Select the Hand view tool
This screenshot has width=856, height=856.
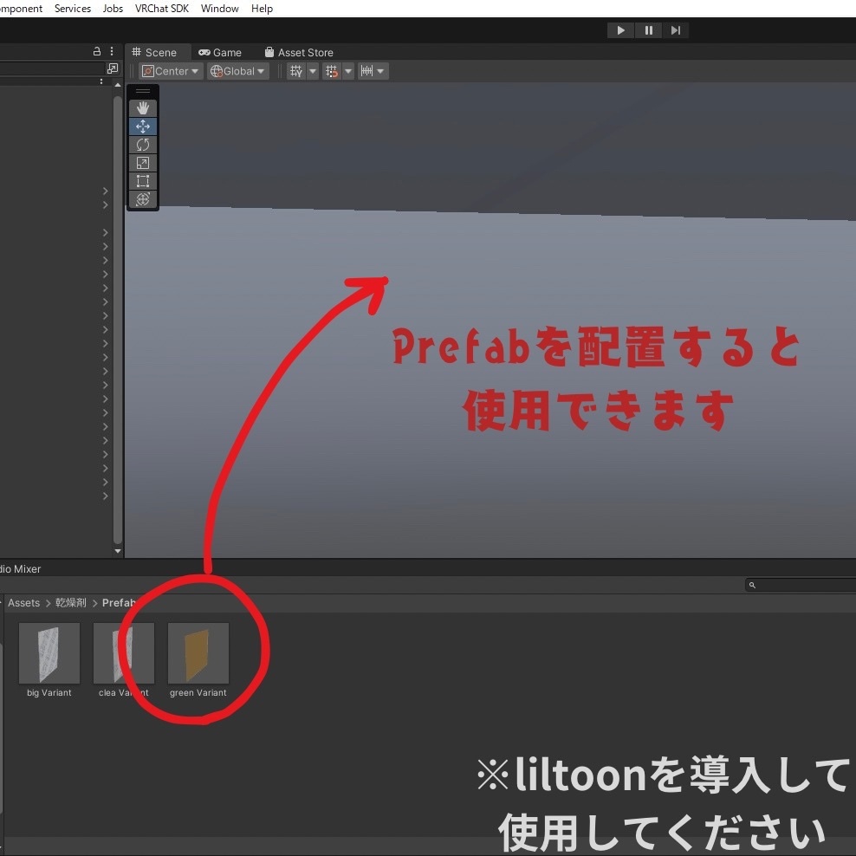(143, 108)
